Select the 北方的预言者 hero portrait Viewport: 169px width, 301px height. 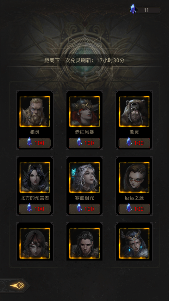point(35,177)
